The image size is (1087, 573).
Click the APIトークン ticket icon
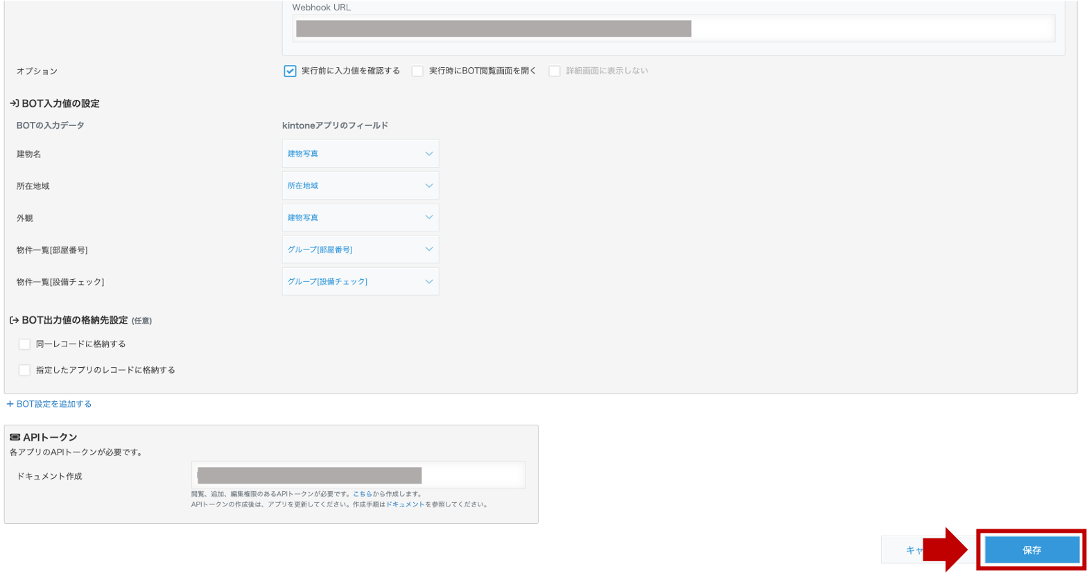pyautogui.click(x=15, y=437)
